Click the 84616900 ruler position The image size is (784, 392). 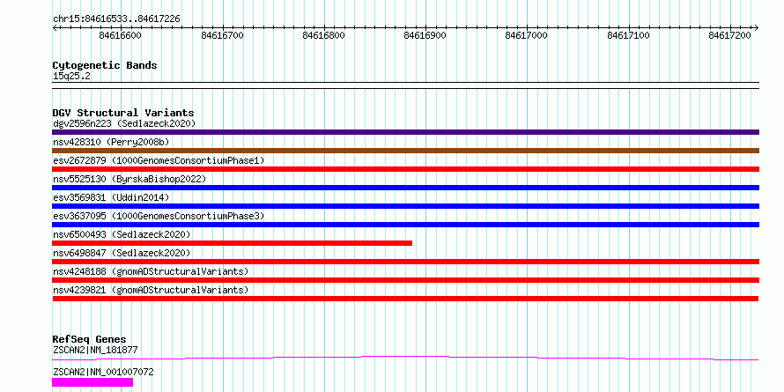click(x=425, y=35)
